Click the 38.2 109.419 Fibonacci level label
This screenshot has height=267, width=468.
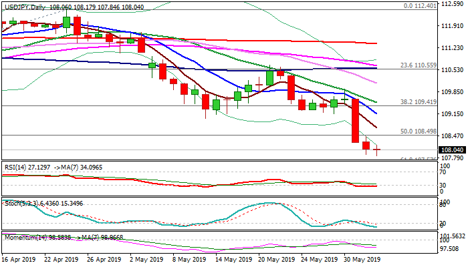point(418,102)
